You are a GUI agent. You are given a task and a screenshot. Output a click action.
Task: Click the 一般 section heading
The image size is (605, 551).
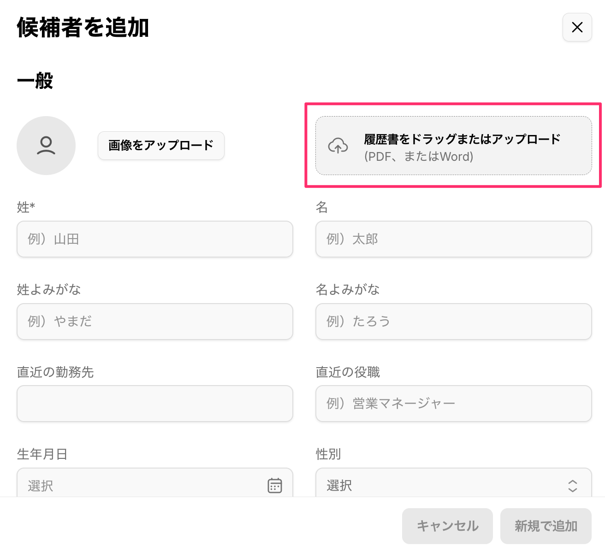(35, 81)
